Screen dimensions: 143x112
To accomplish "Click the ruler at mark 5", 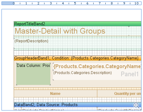I will [x=75, y=3].
